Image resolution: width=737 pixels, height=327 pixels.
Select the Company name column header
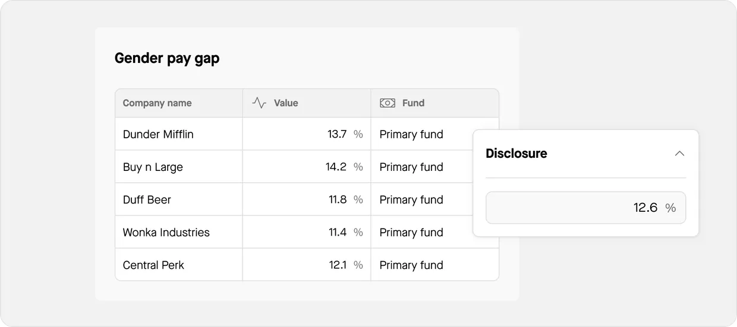click(157, 103)
